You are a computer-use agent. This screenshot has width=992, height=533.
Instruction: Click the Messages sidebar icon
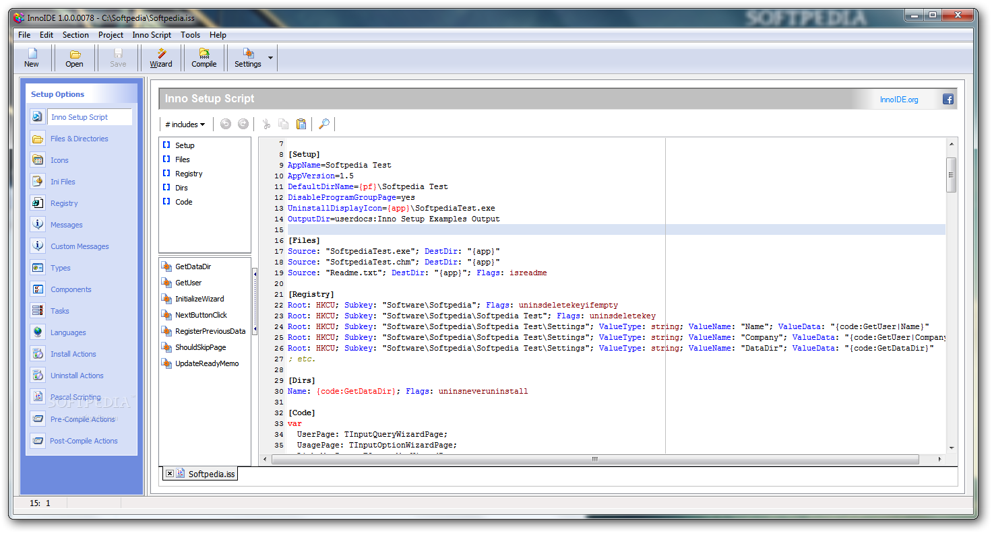tap(38, 225)
